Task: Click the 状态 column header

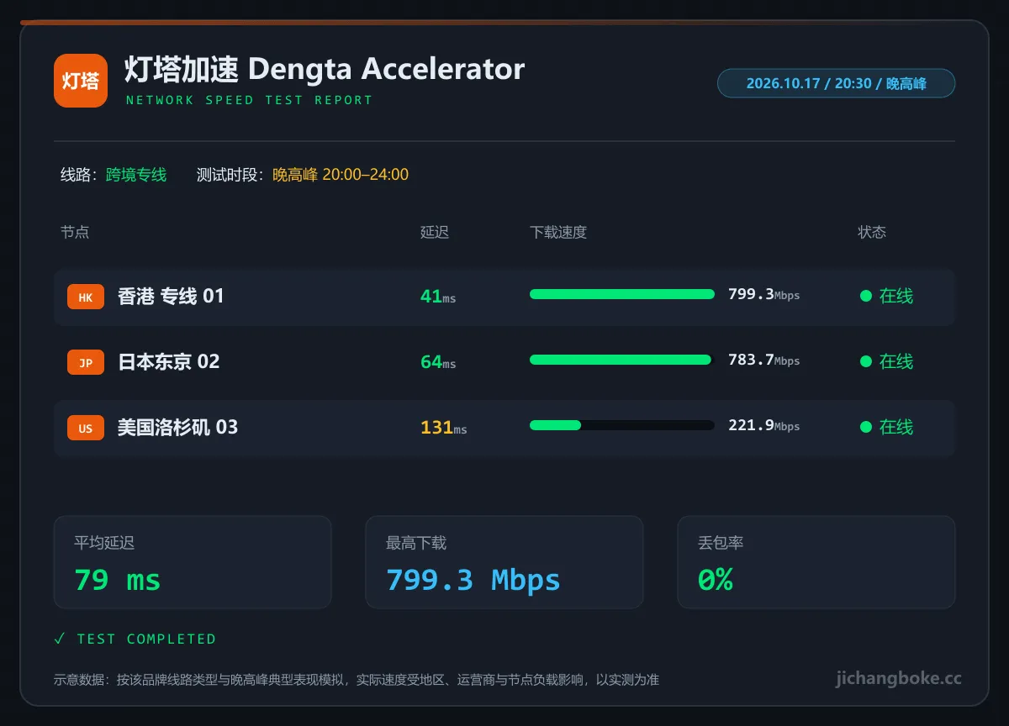Action: 872,232
